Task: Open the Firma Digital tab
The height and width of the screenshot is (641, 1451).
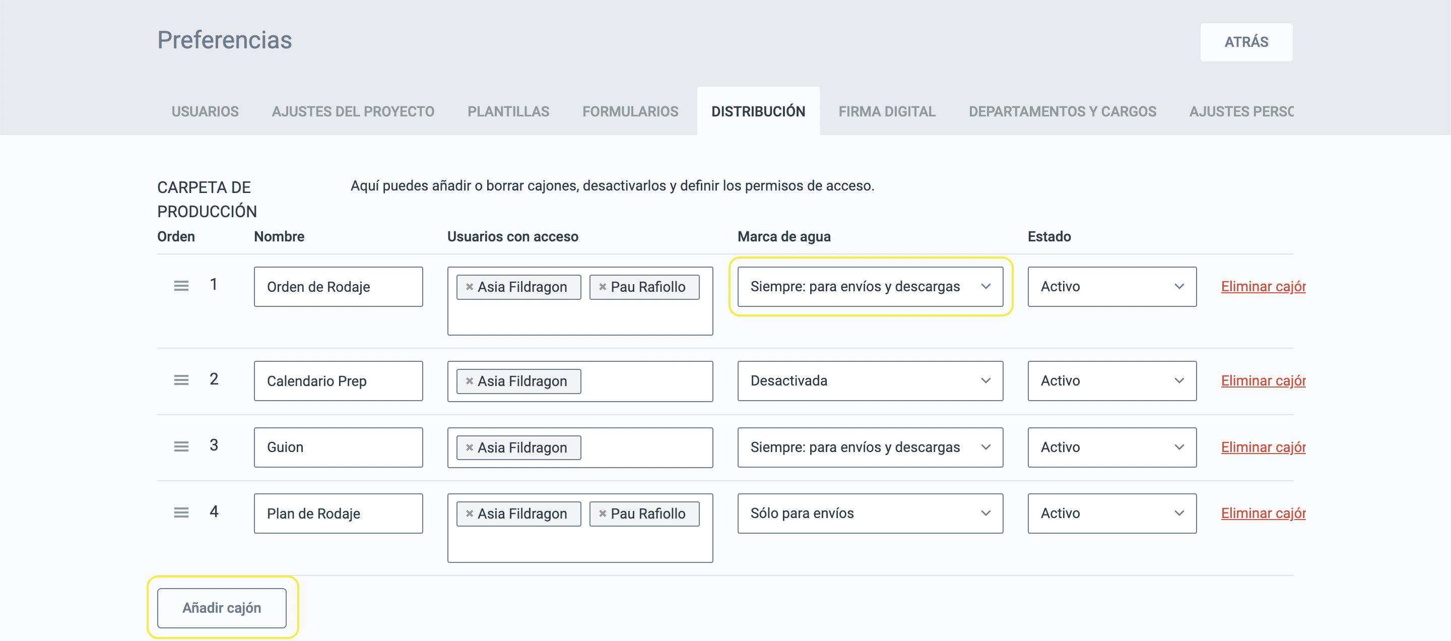Action: [887, 111]
